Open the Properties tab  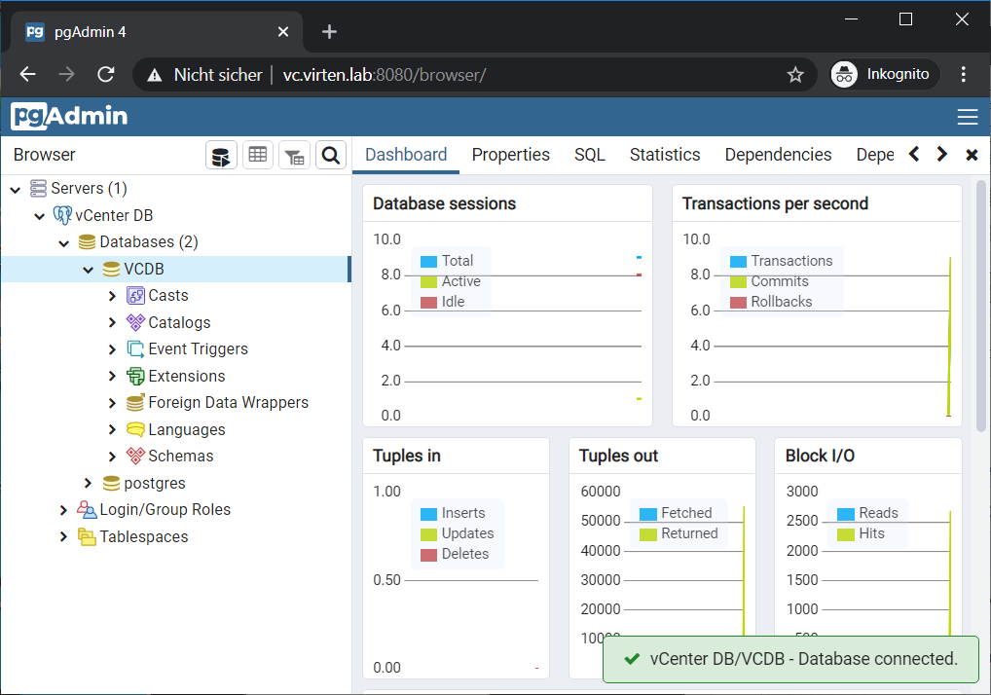coord(511,155)
